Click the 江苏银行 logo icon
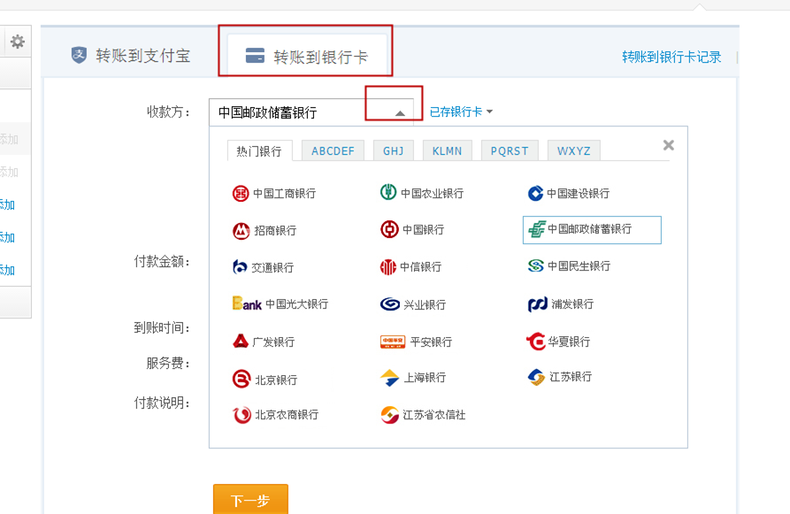Image resolution: width=790 pixels, height=514 pixels. pos(537,377)
